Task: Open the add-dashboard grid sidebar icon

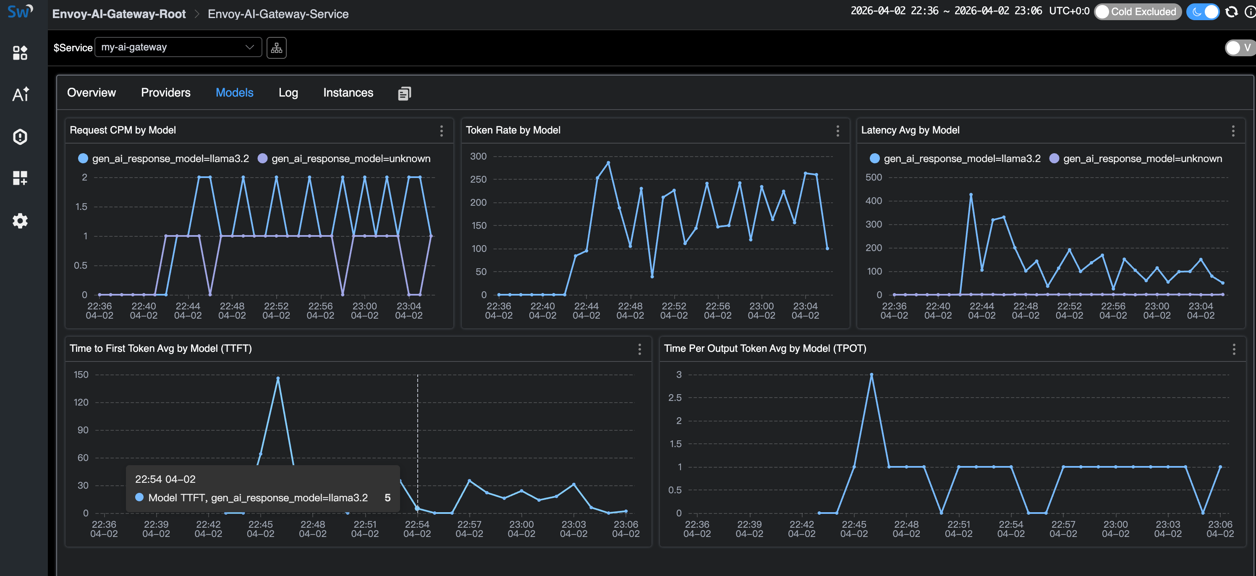Action: pos(20,178)
